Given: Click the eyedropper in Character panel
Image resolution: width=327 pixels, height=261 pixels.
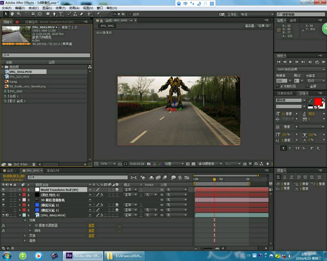Looking at the screenshot, I should pos(311,100).
